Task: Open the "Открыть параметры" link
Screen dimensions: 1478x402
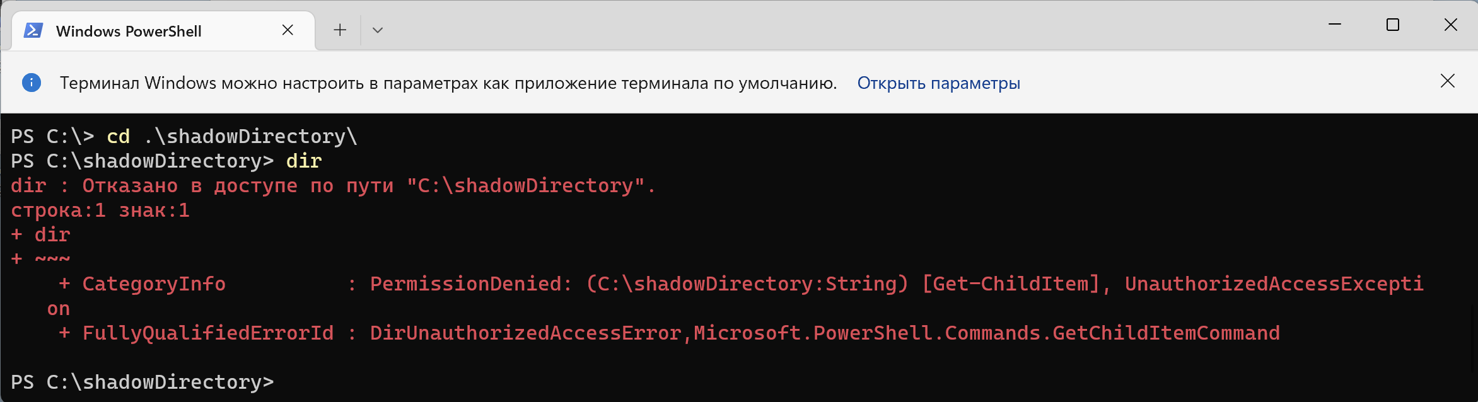Action: pyautogui.click(x=938, y=83)
